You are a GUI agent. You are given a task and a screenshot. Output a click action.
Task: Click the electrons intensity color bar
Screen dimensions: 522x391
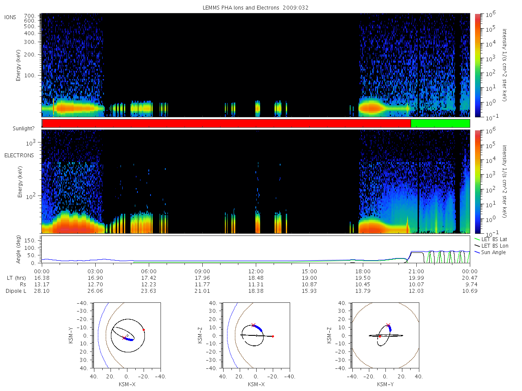477,182
